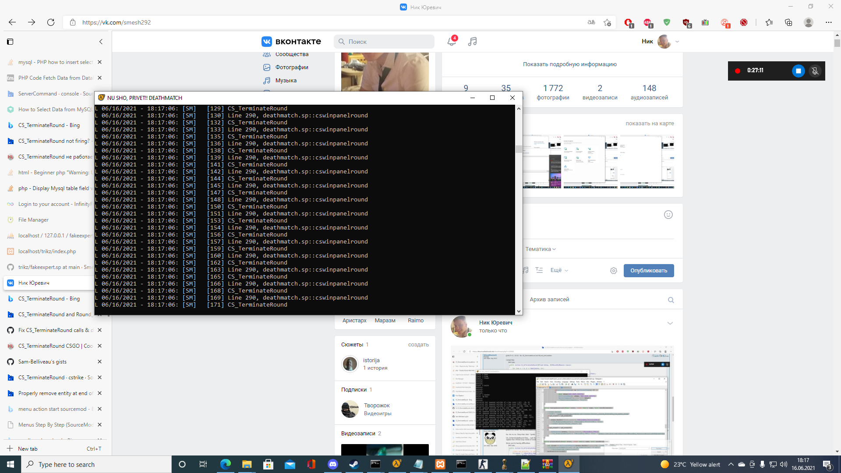Viewport: 841px width, 473px height.
Task: Click inside the VK Поиск search field
Action: (x=384, y=41)
